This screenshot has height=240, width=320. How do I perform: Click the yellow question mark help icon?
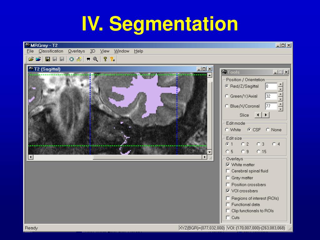[105, 59]
